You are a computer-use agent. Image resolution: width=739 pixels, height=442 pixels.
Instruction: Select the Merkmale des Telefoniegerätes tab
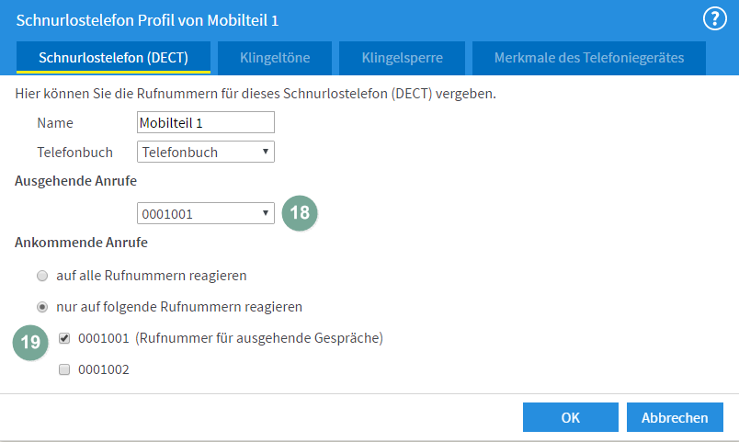(x=589, y=58)
